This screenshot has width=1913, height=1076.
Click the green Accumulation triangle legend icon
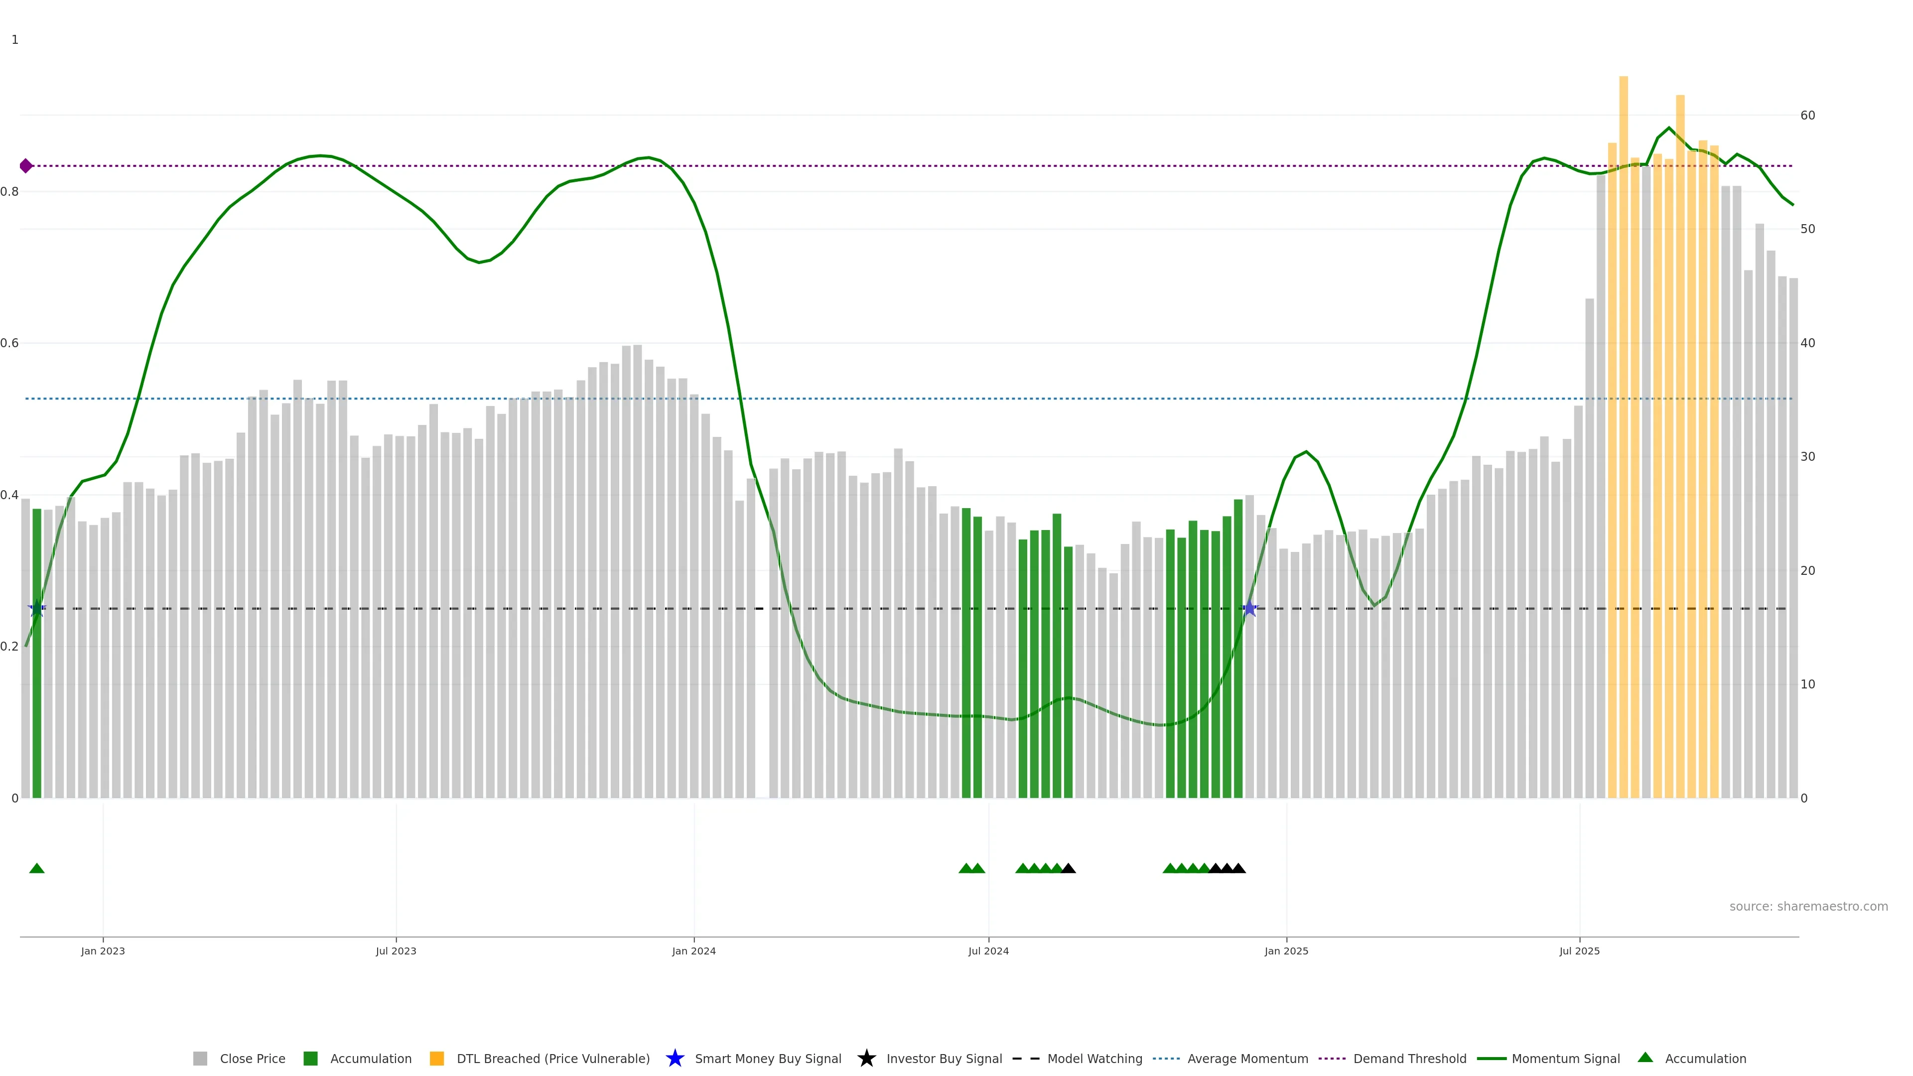point(1645,1058)
